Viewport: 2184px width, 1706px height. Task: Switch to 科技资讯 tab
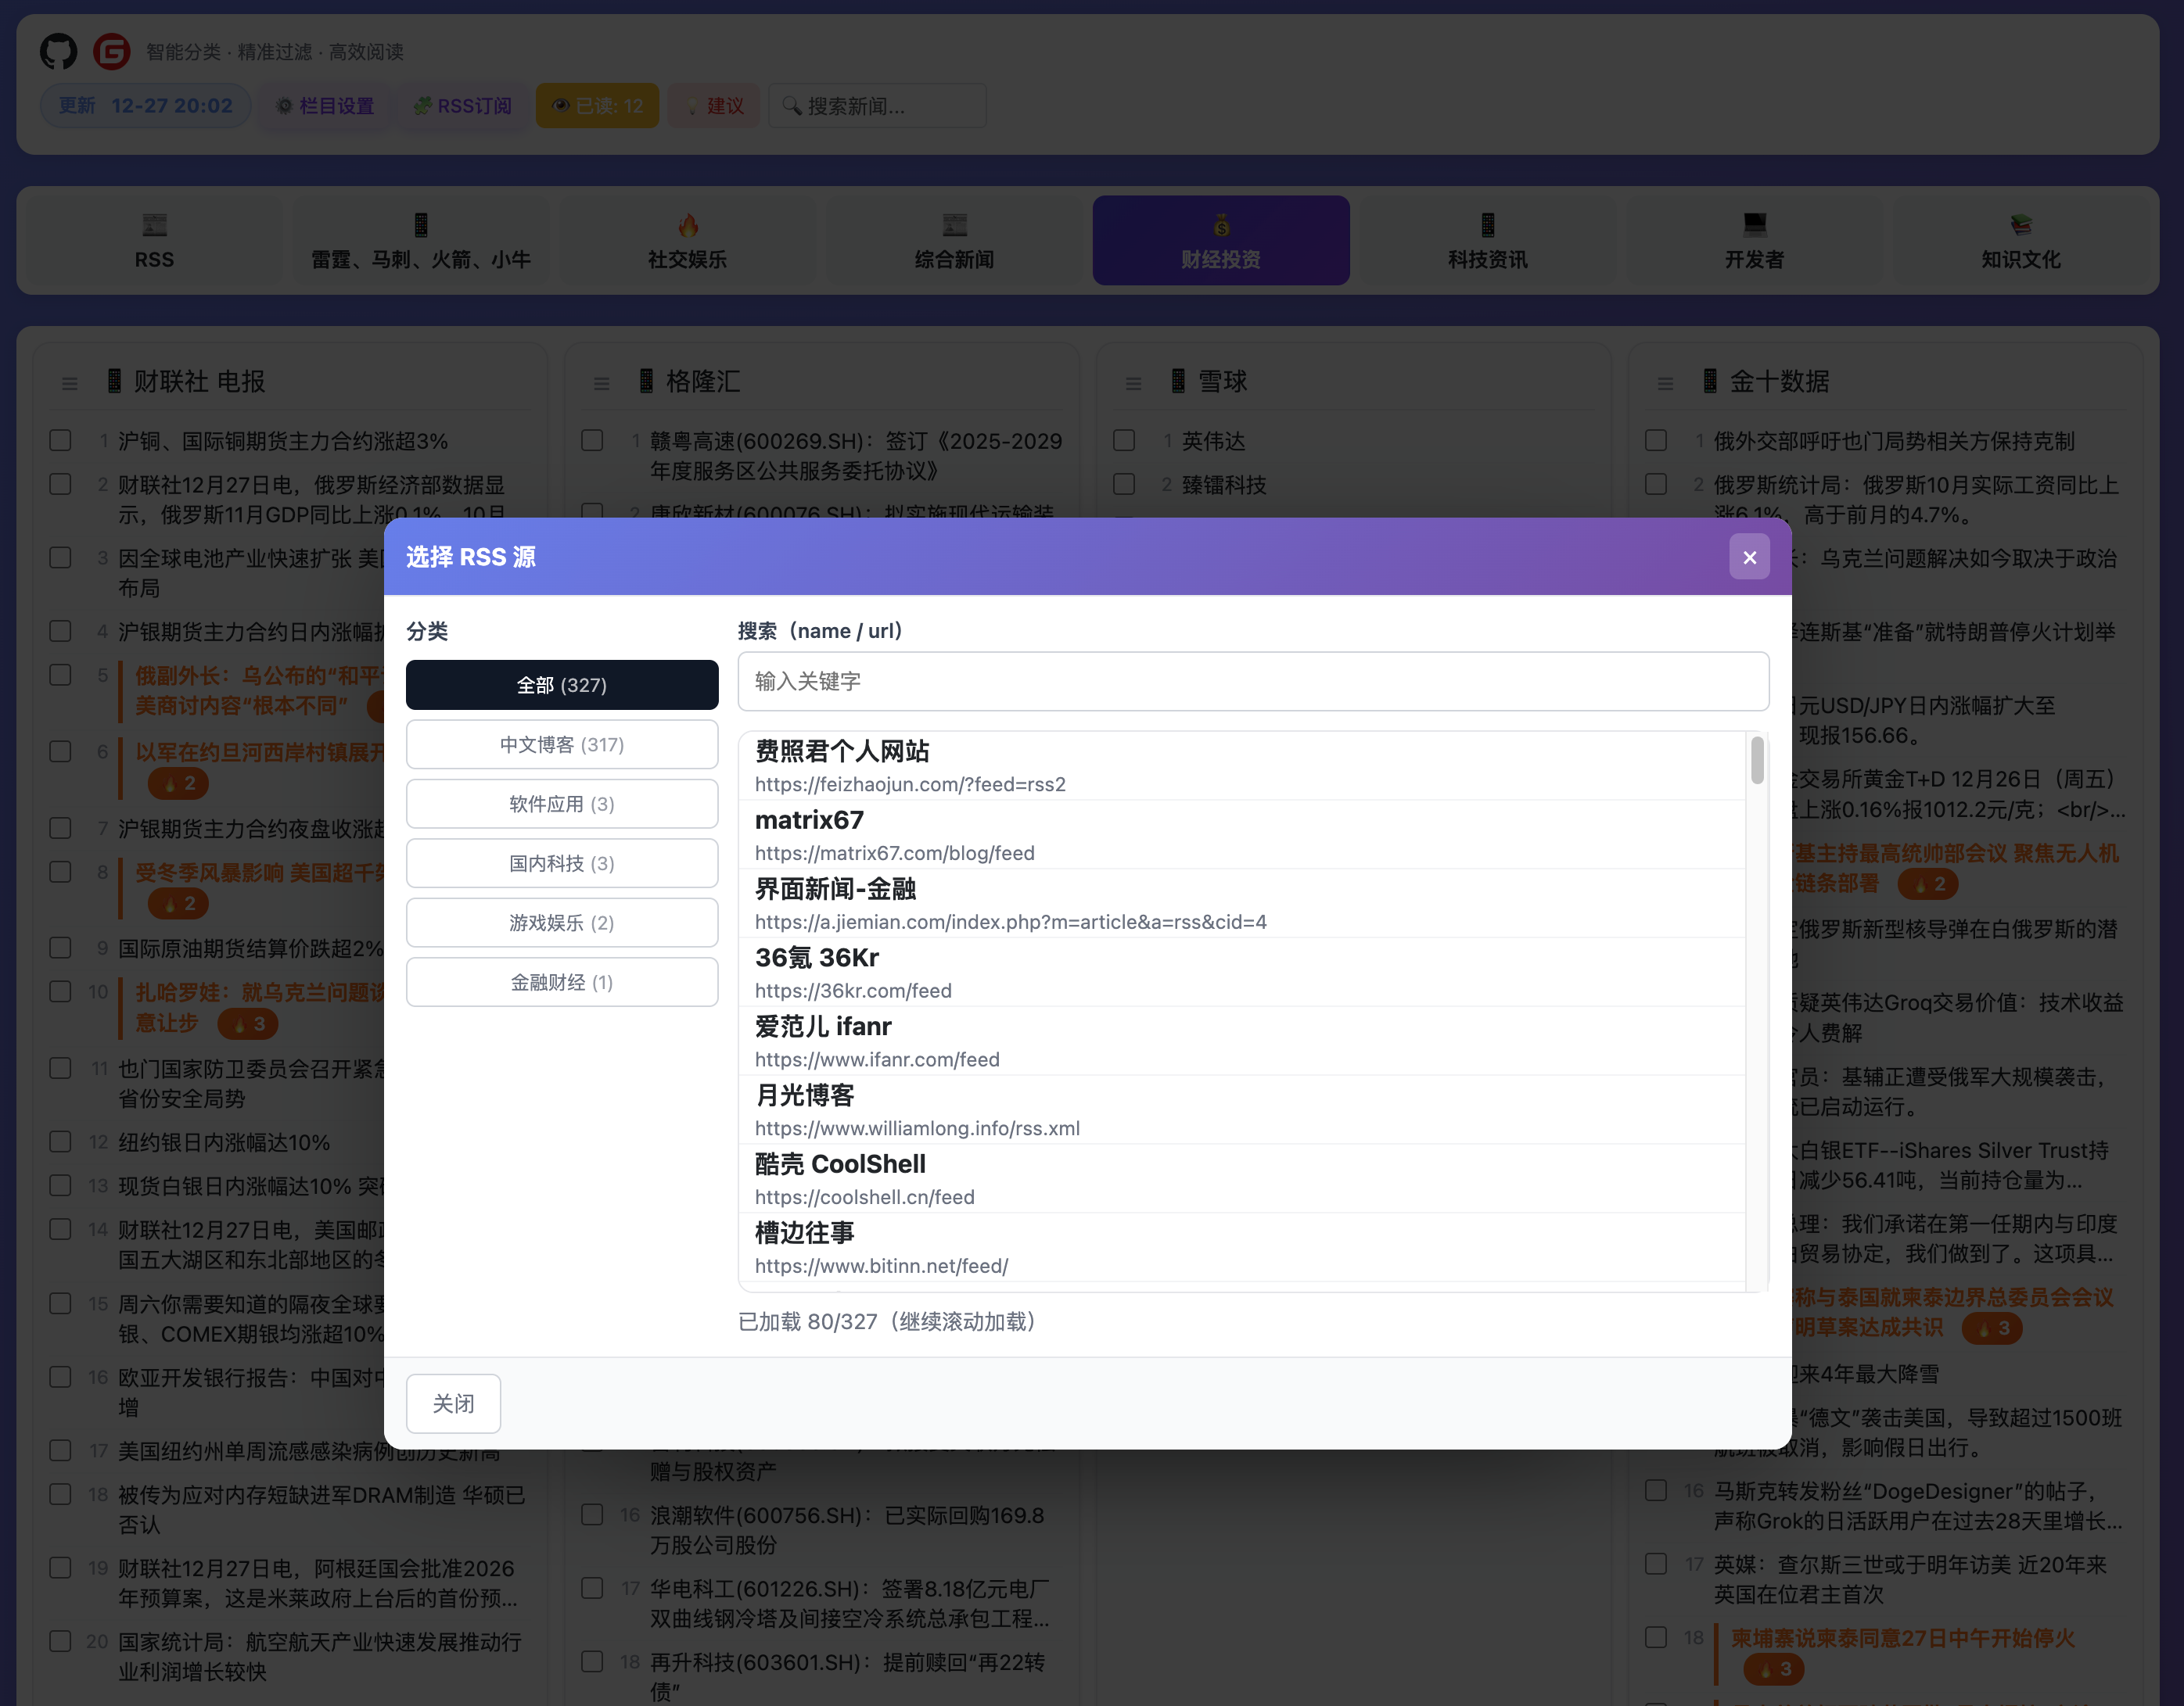(x=1487, y=241)
